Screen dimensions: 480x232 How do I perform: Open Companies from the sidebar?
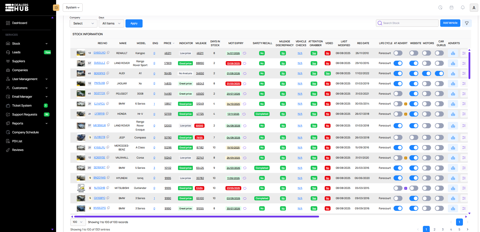pyautogui.click(x=20, y=70)
